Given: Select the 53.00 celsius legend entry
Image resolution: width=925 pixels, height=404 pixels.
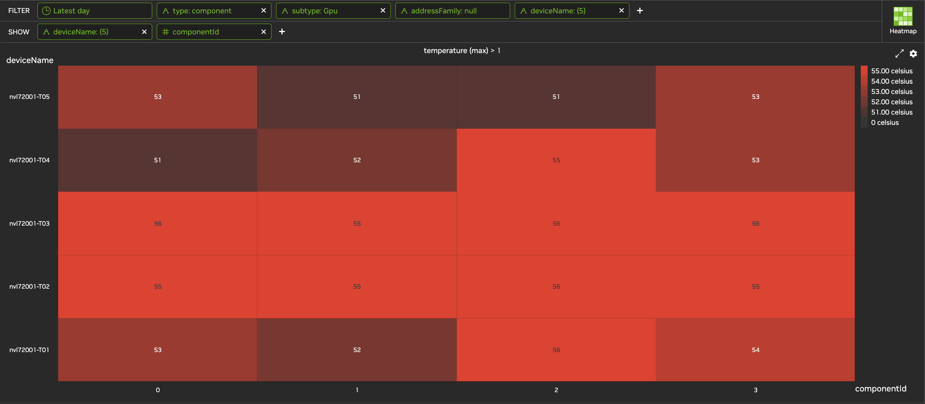Looking at the screenshot, I should pyautogui.click(x=892, y=92).
